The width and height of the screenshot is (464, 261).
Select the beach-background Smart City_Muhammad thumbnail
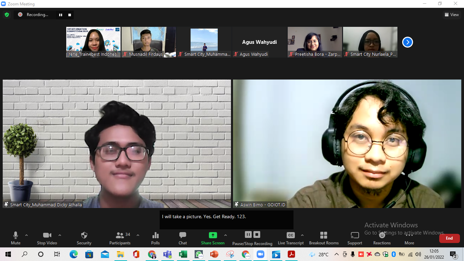point(204,42)
